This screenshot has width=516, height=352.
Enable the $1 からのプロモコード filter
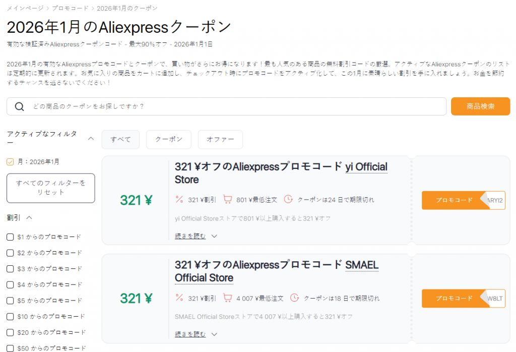(x=9, y=237)
